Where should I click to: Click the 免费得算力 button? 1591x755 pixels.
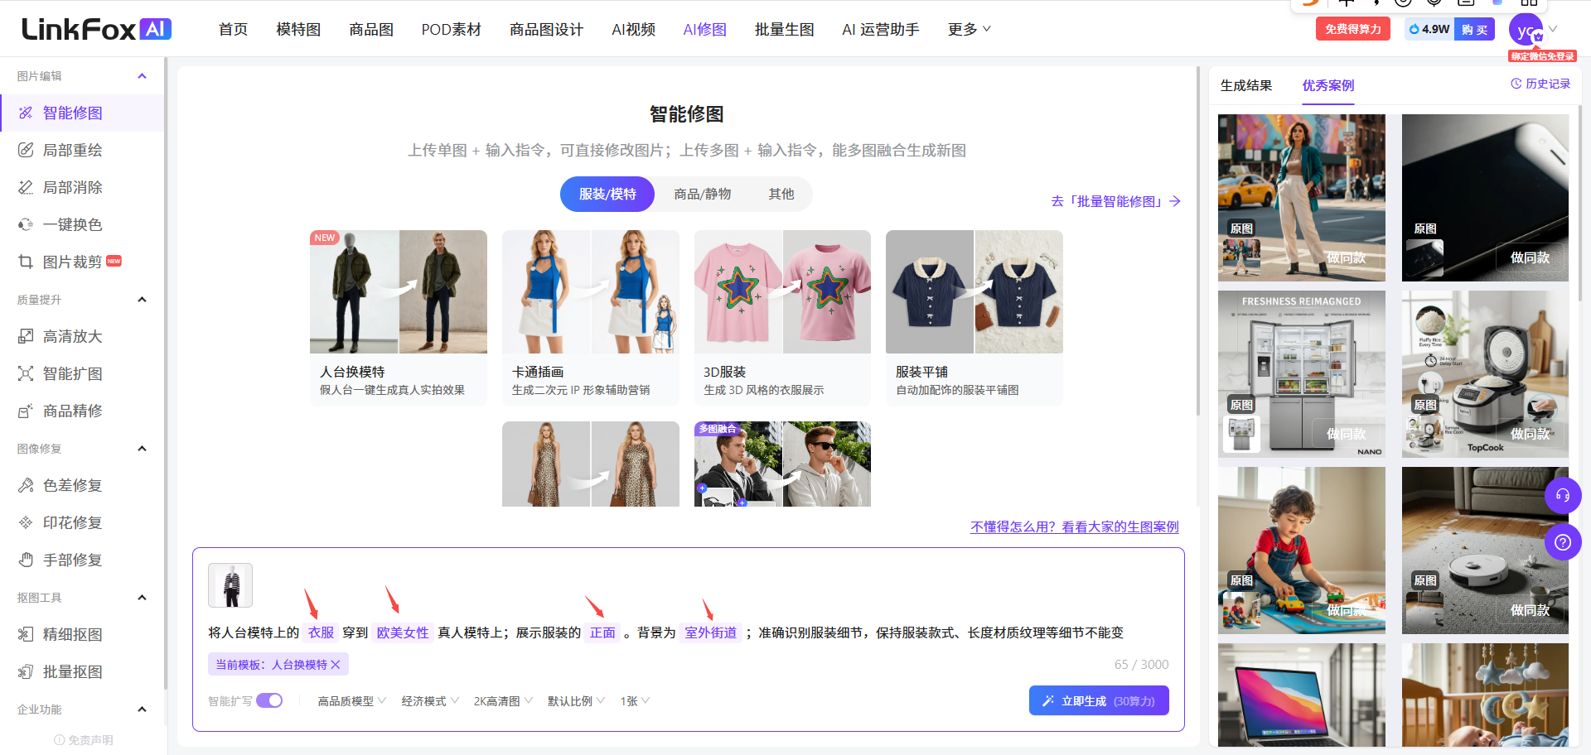(x=1352, y=29)
